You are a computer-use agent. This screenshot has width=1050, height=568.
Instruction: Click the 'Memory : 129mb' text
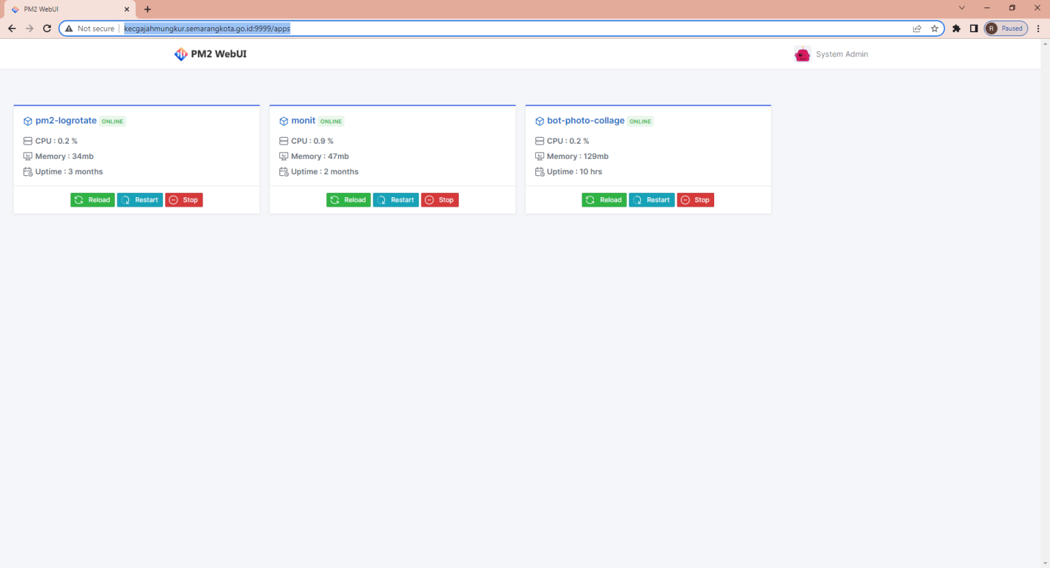(x=578, y=156)
